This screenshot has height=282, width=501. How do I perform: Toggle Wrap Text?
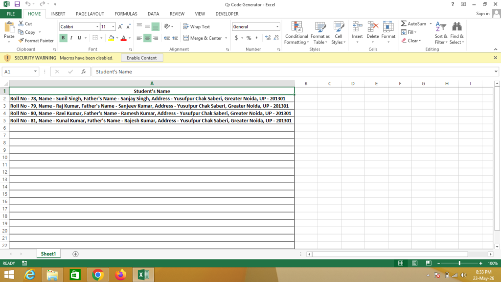tap(197, 26)
